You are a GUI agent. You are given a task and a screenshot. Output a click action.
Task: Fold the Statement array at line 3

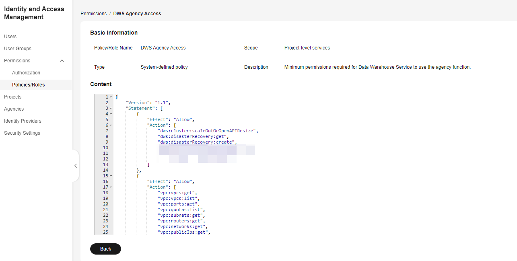click(x=111, y=109)
